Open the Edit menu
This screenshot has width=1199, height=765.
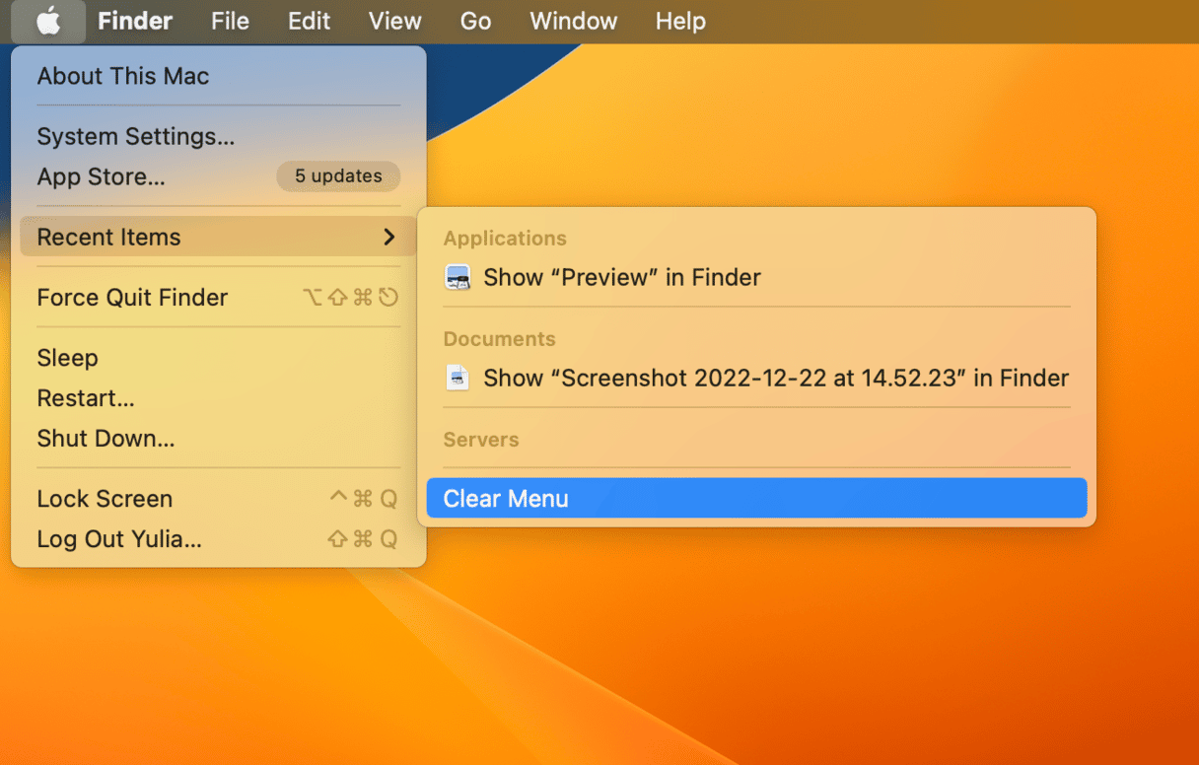[309, 21]
